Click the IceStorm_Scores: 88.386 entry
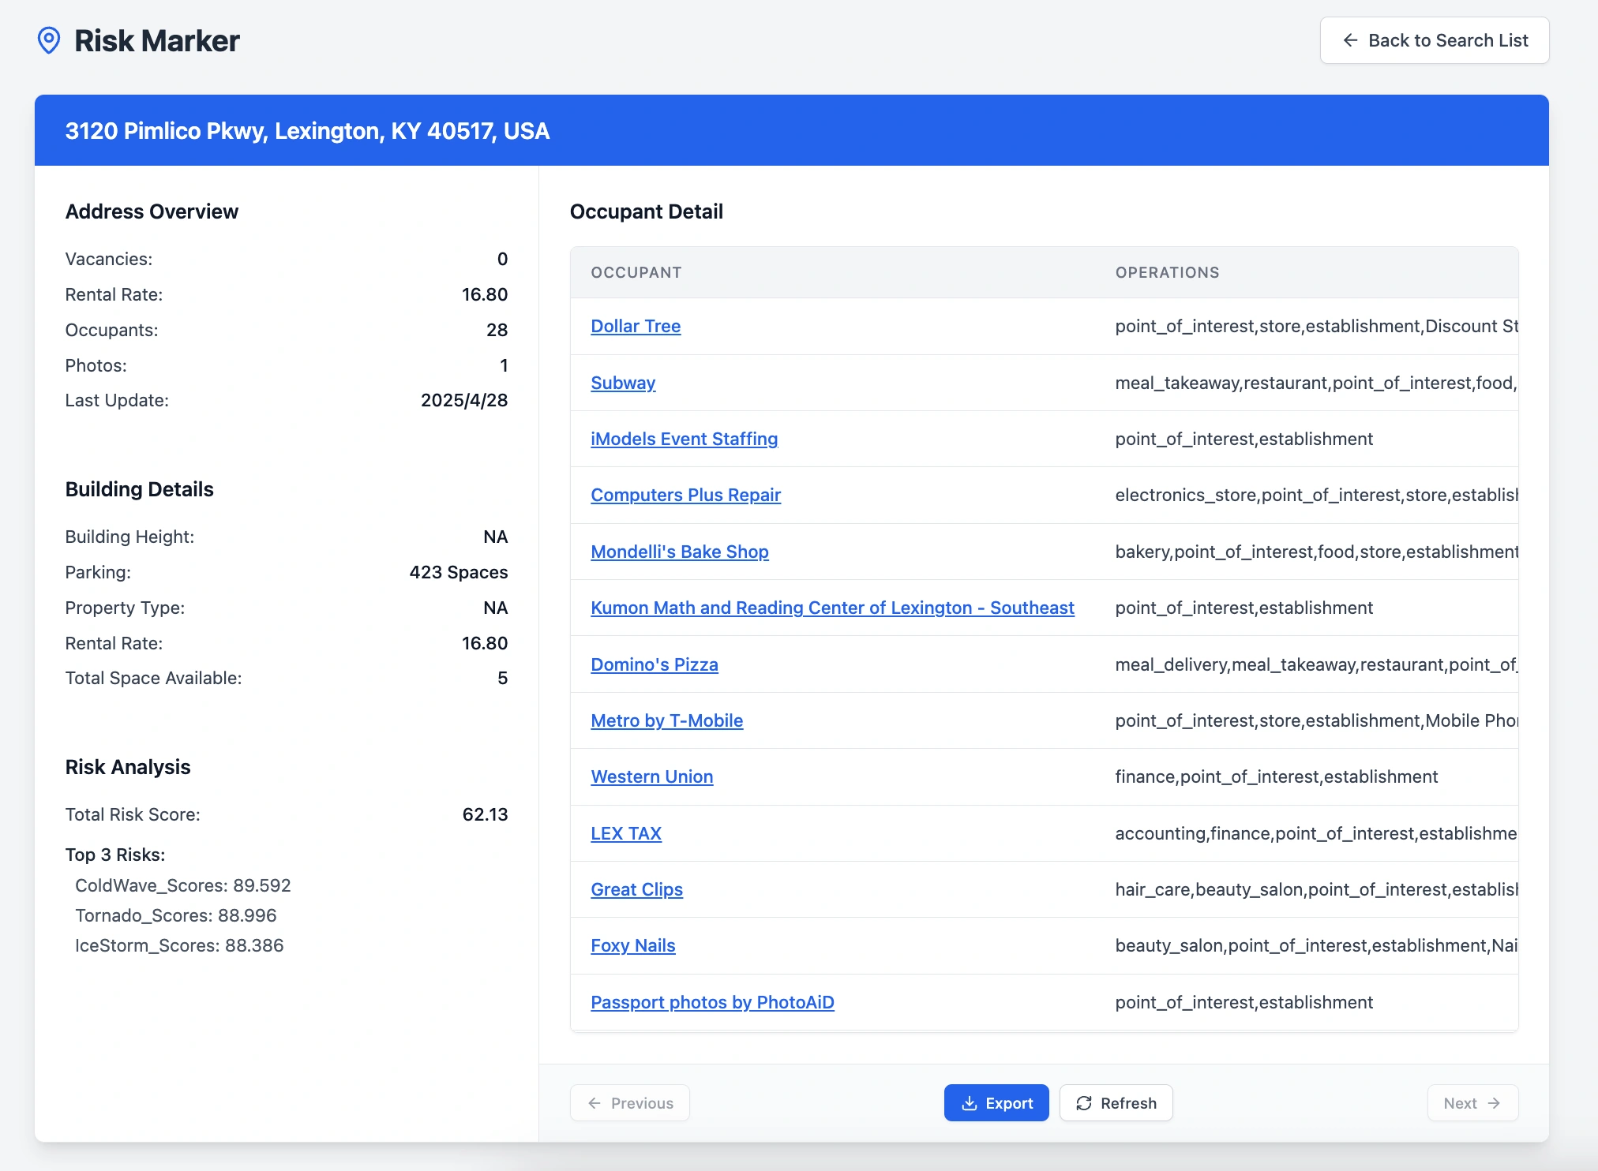The width and height of the screenshot is (1598, 1171). click(x=179, y=945)
